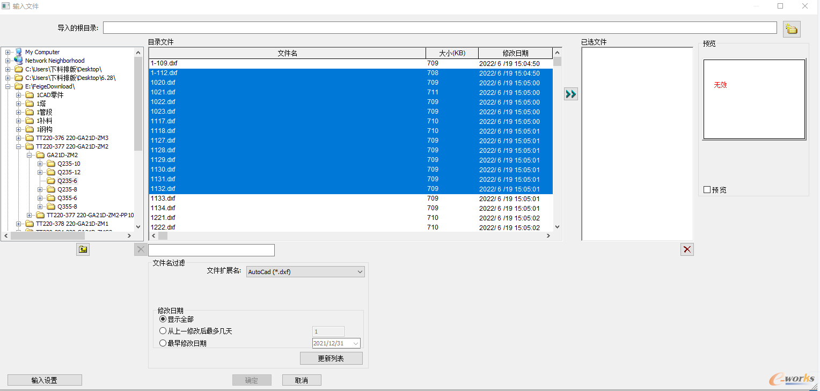
Task: Expand the Q235-10 folder node
Action: 40,164
